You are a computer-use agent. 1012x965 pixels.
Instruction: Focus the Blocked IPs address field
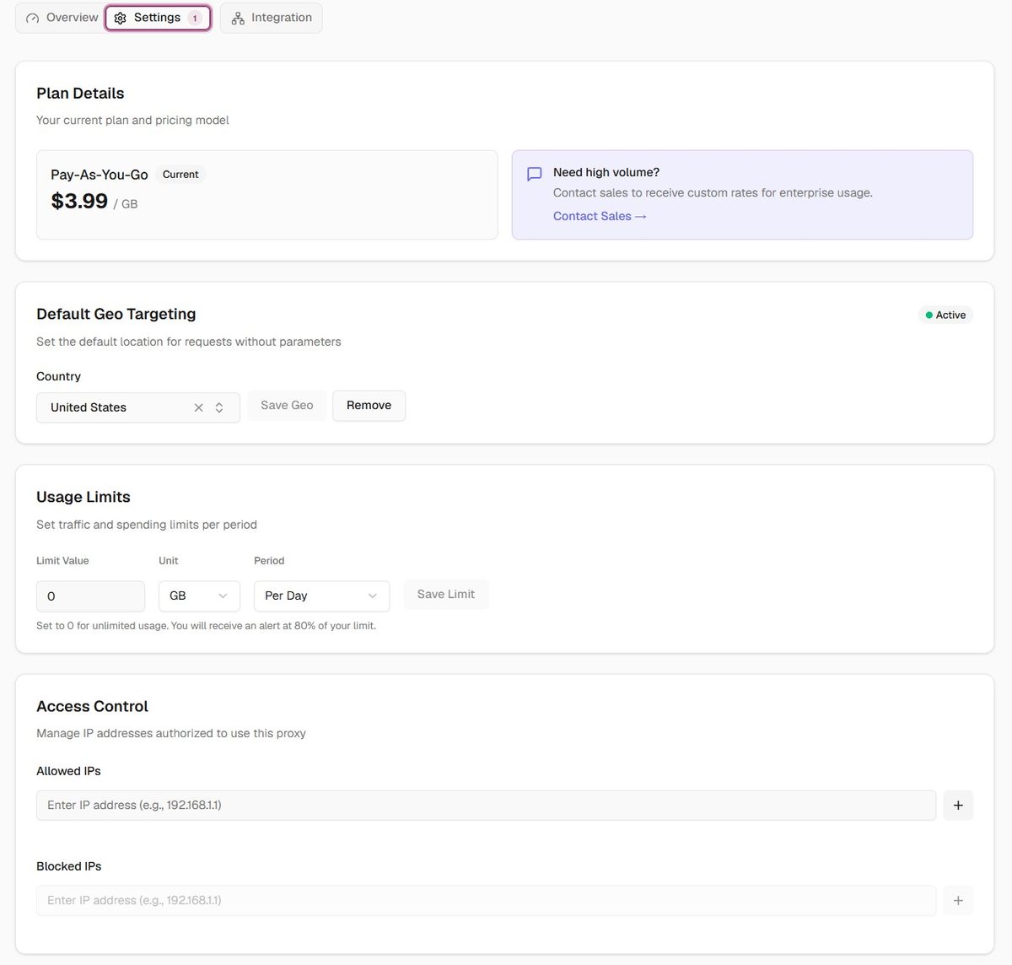click(486, 901)
